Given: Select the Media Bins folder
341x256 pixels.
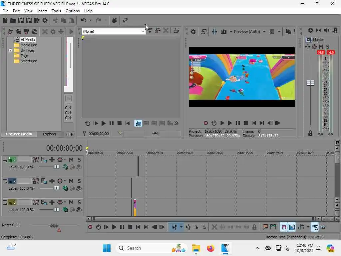Looking at the screenshot, I should (x=29, y=45).
